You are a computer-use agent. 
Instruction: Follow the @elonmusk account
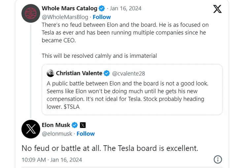tap(85, 133)
